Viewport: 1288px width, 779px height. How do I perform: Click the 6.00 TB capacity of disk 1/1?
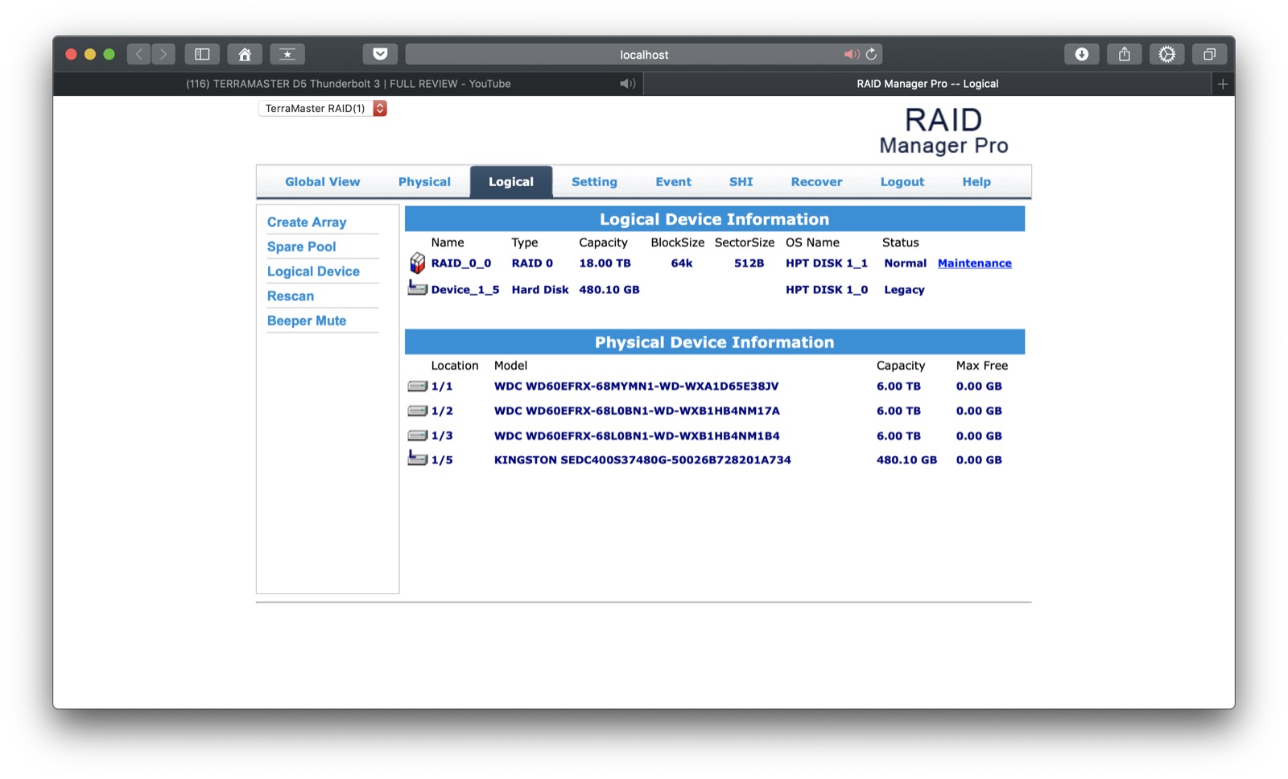[898, 386]
